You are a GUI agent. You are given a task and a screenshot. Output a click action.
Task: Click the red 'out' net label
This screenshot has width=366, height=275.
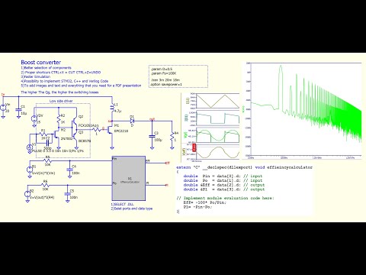[152, 119]
